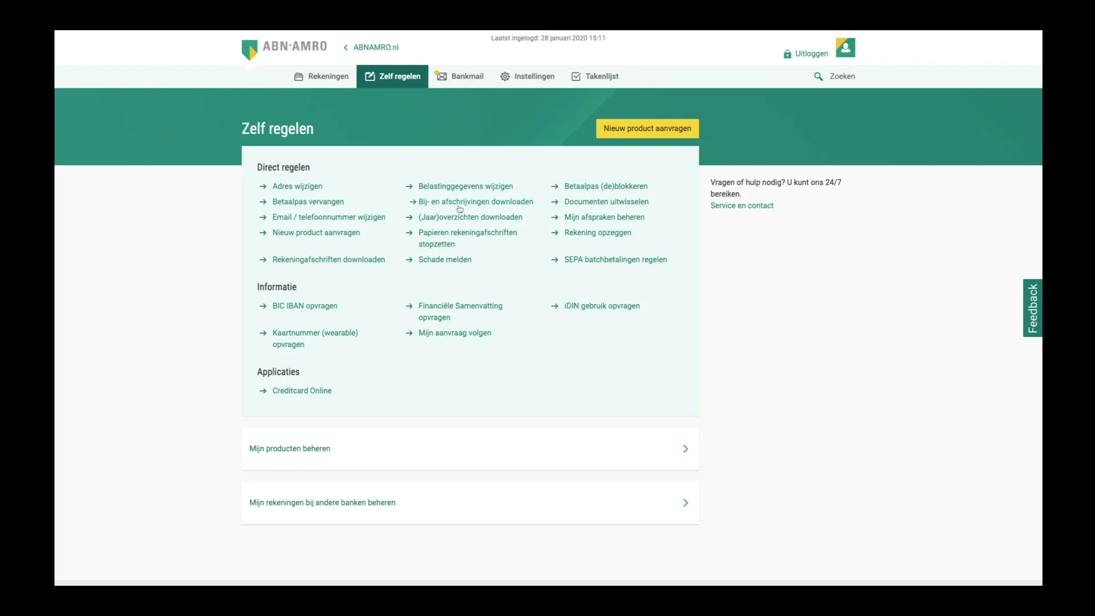Select the Rekeningen wallet icon

pyautogui.click(x=298, y=76)
